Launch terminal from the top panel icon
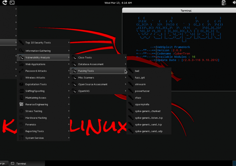 coord(12,3)
